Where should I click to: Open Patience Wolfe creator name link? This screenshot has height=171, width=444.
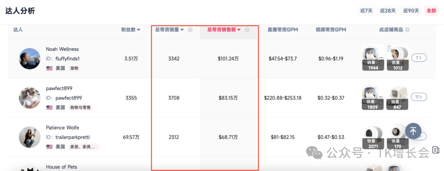(62, 128)
